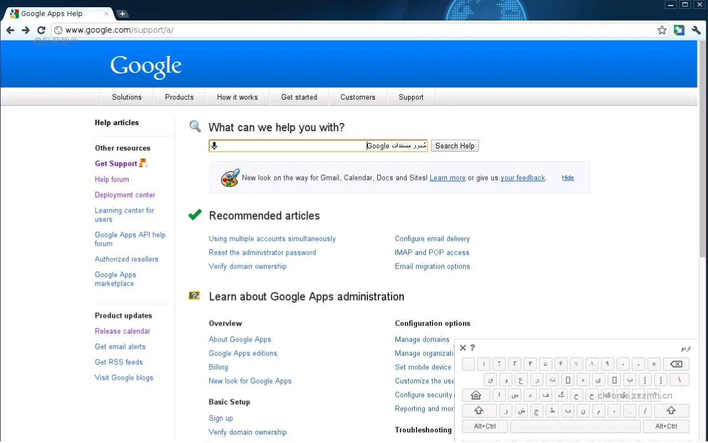Open the Products navigation tab

tap(179, 97)
